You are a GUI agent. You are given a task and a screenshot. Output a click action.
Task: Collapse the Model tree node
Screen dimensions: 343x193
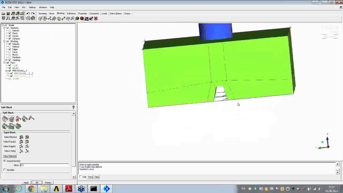(2, 25)
